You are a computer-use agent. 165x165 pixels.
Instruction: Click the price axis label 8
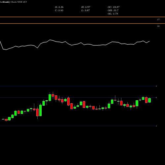coord(156,86)
